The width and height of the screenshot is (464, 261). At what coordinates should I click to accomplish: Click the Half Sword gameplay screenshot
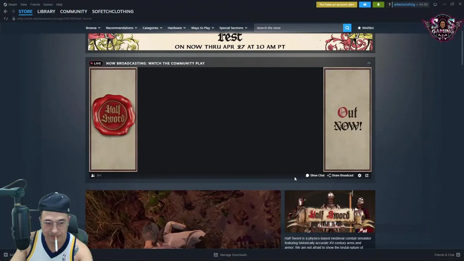click(x=183, y=219)
